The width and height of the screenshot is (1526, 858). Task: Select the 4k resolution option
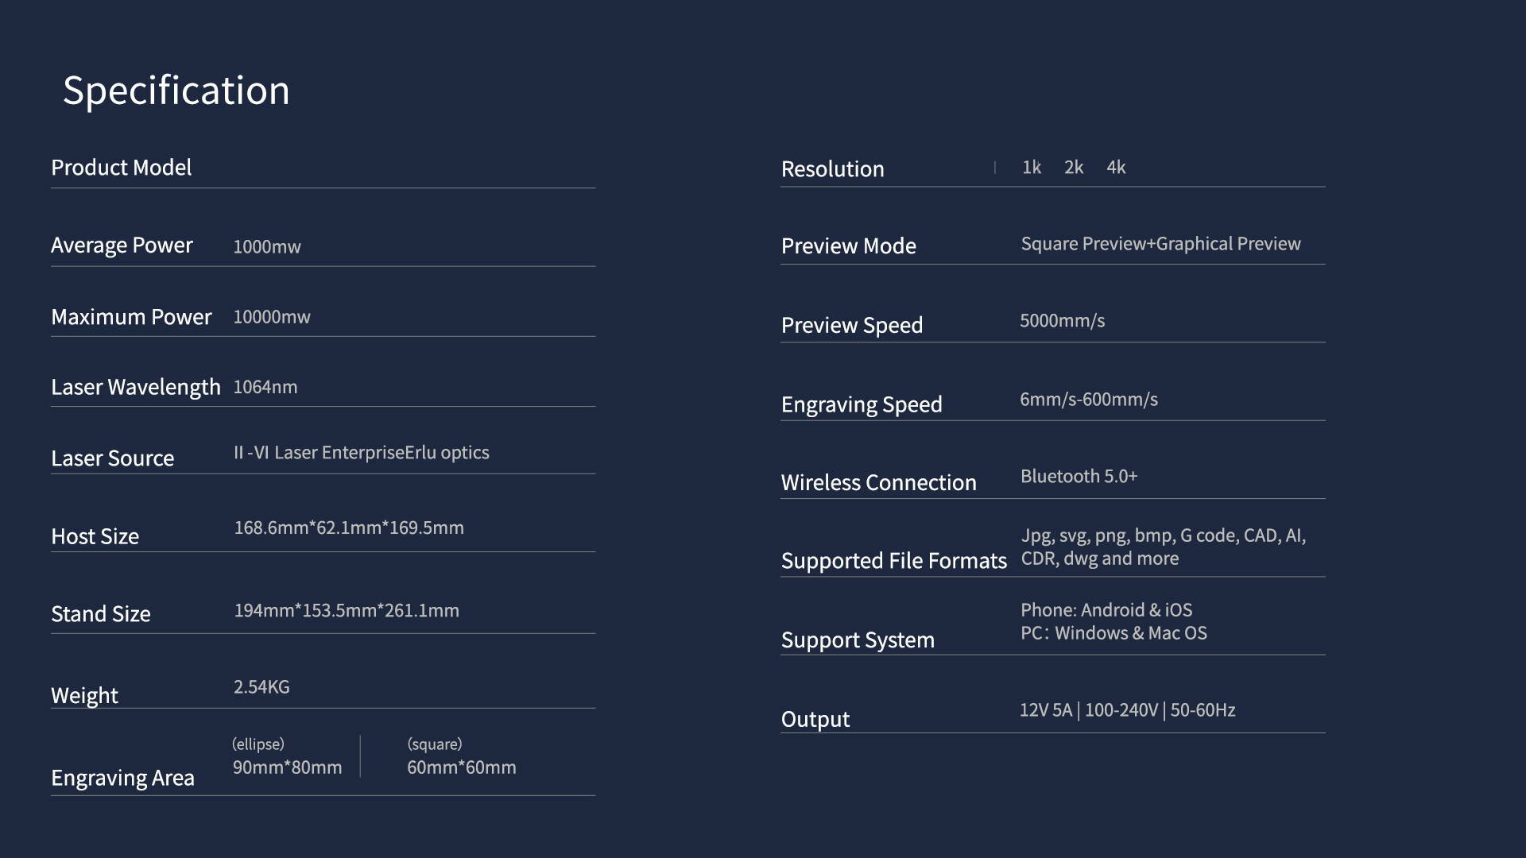pyautogui.click(x=1116, y=168)
